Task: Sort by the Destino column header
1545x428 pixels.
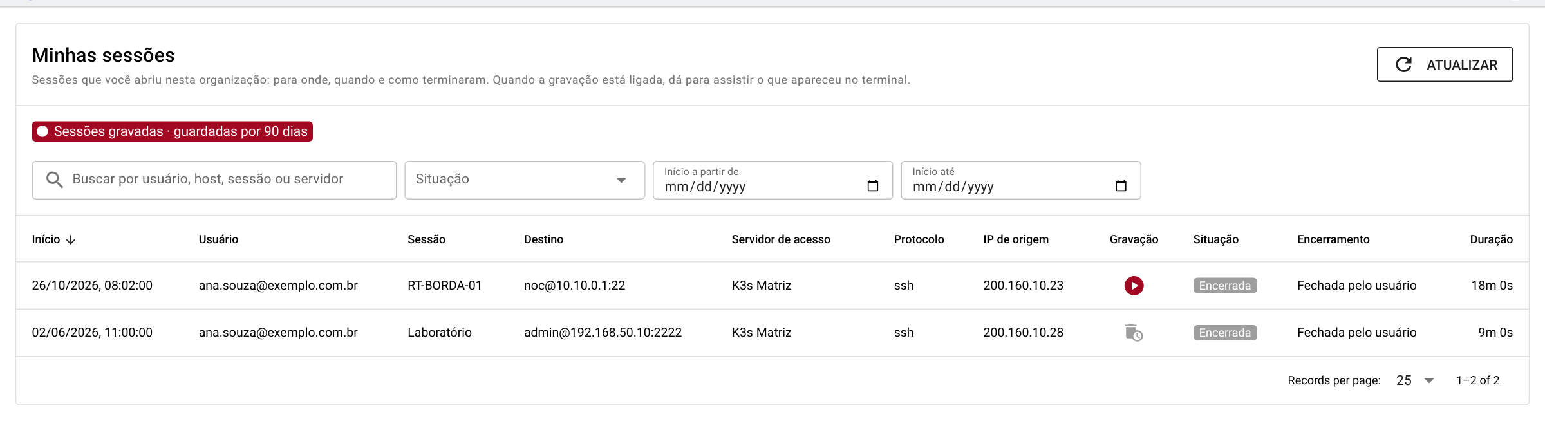Action: click(543, 239)
